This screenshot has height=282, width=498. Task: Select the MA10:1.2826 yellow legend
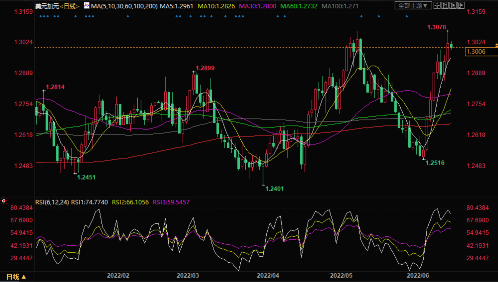click(x=216, y=6)
